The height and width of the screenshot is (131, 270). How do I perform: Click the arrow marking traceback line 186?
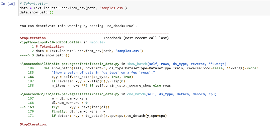click(23, 77)
